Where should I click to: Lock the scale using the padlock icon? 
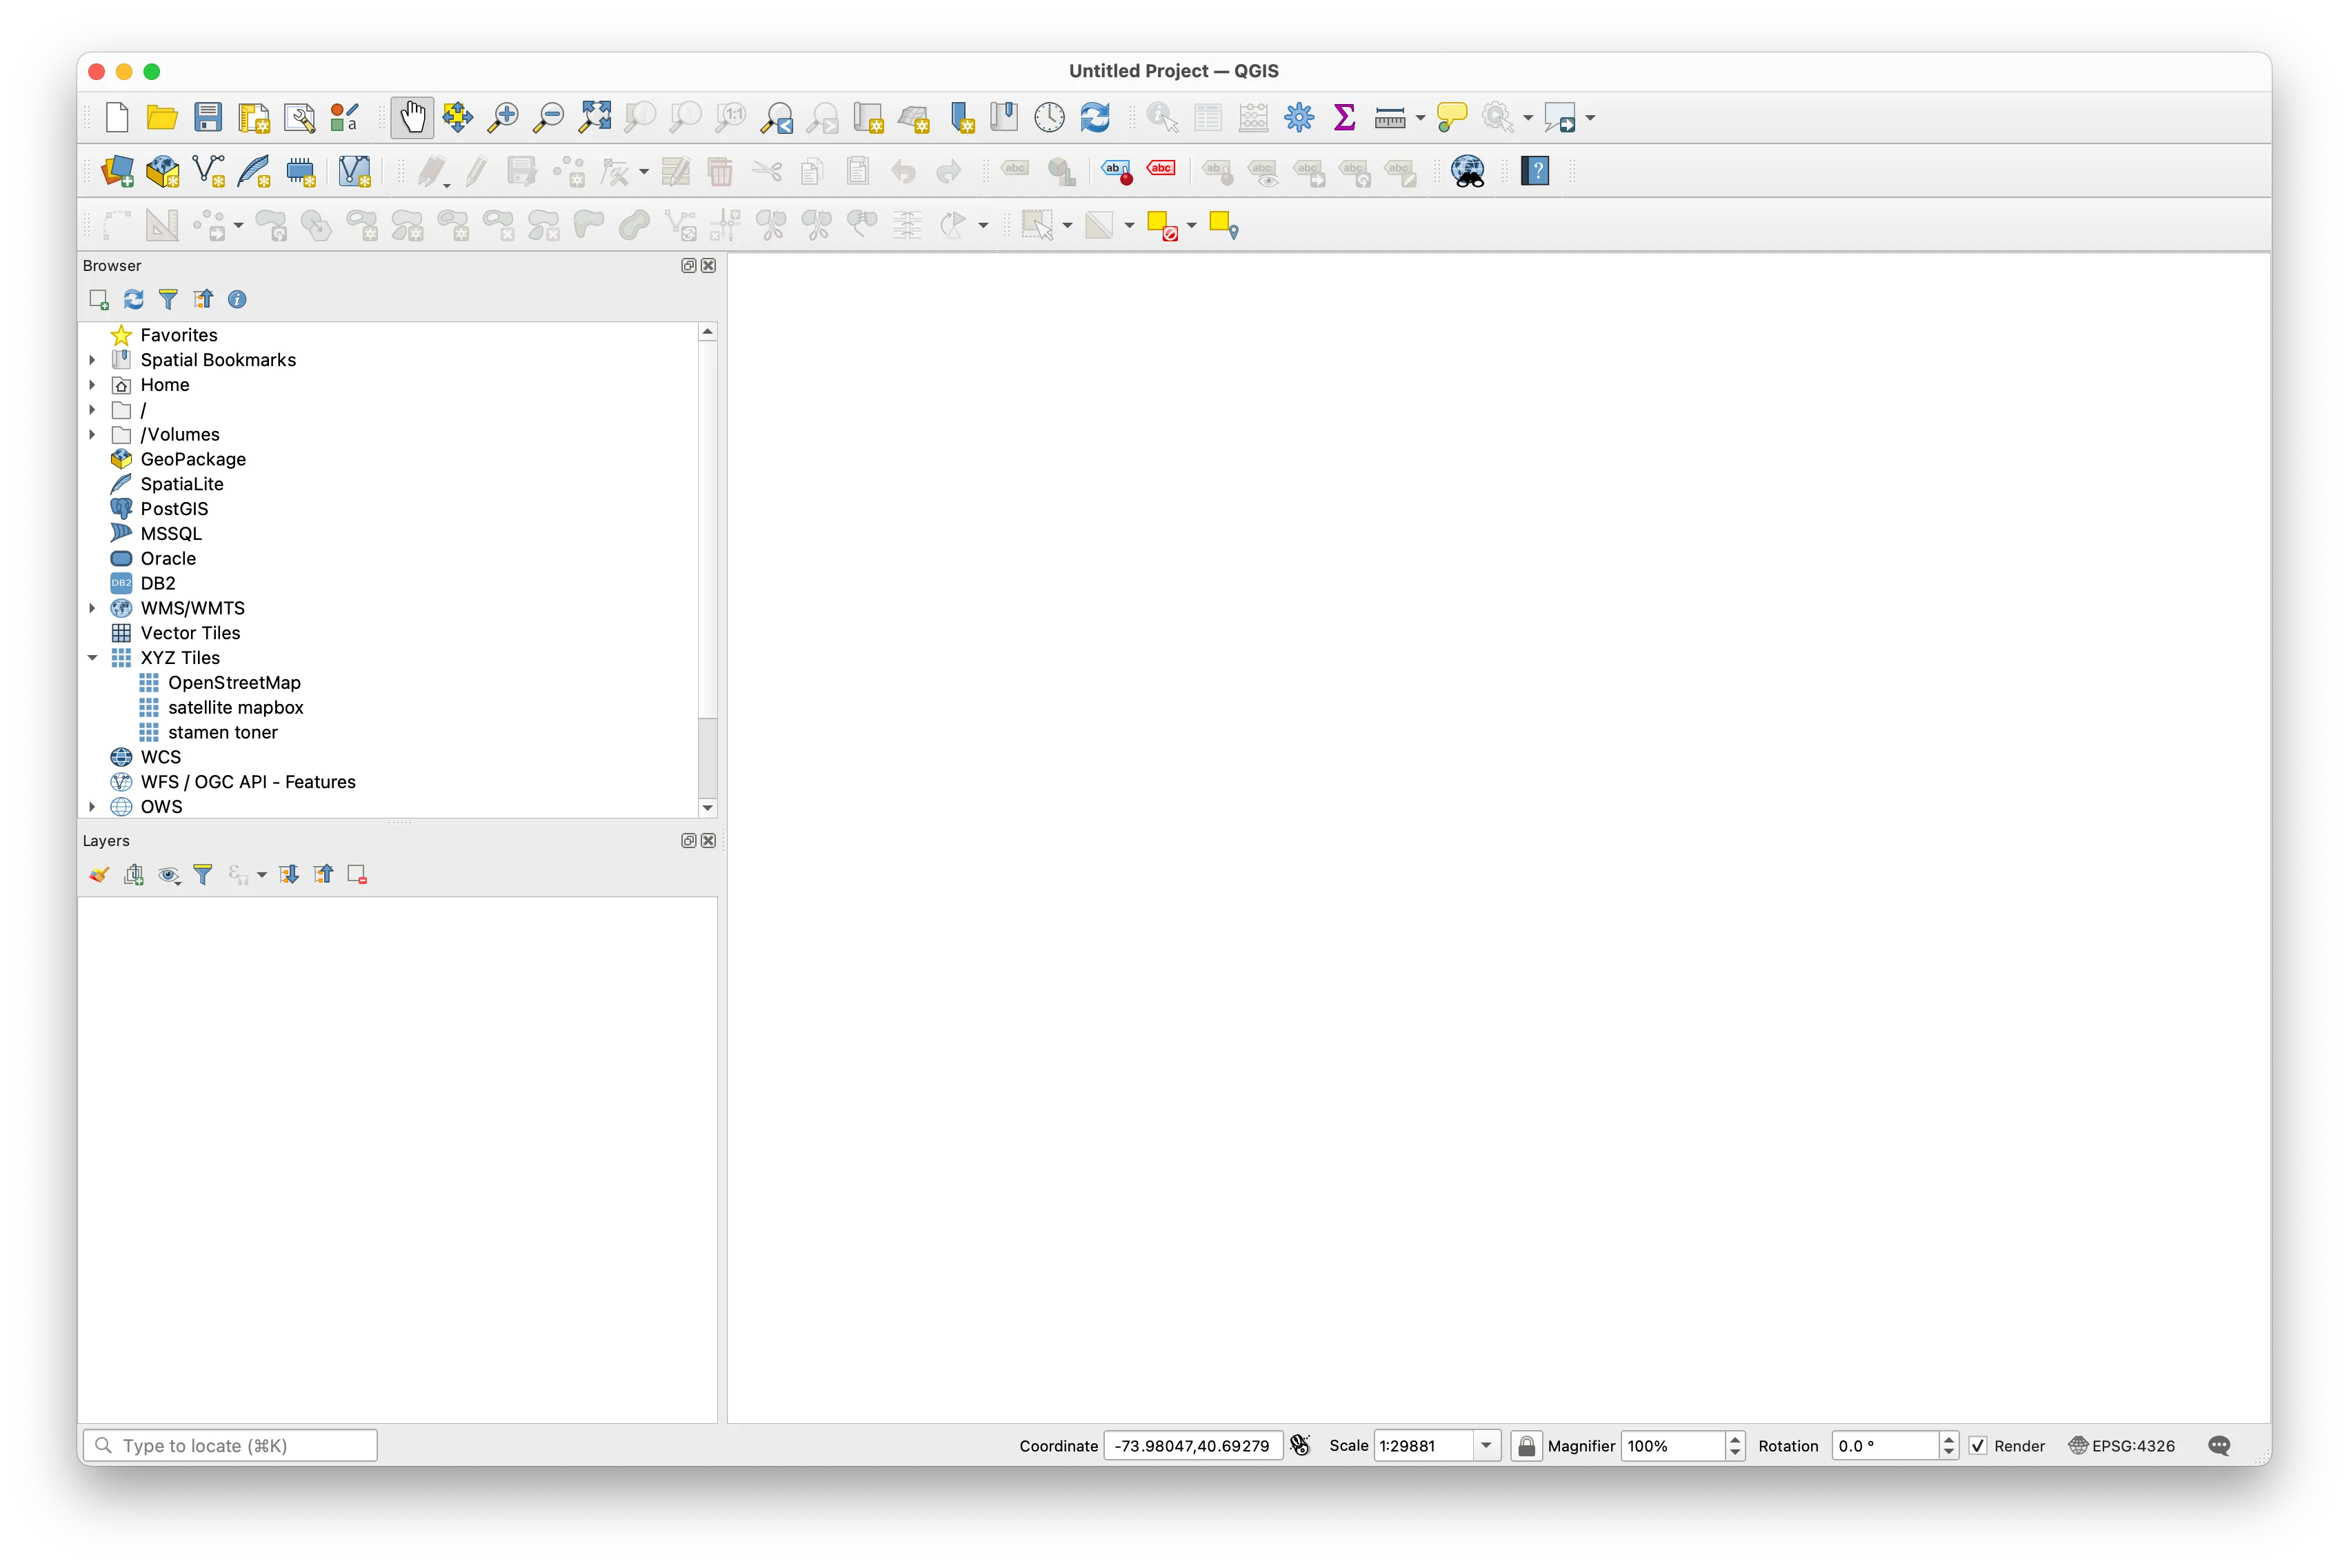(x=1526, y=1446)
